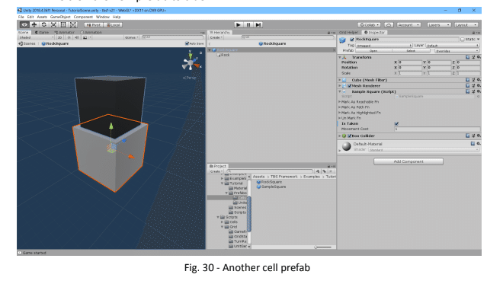Select the Scale tool
This screenshot has width=503, height=284.
(53, 24)
